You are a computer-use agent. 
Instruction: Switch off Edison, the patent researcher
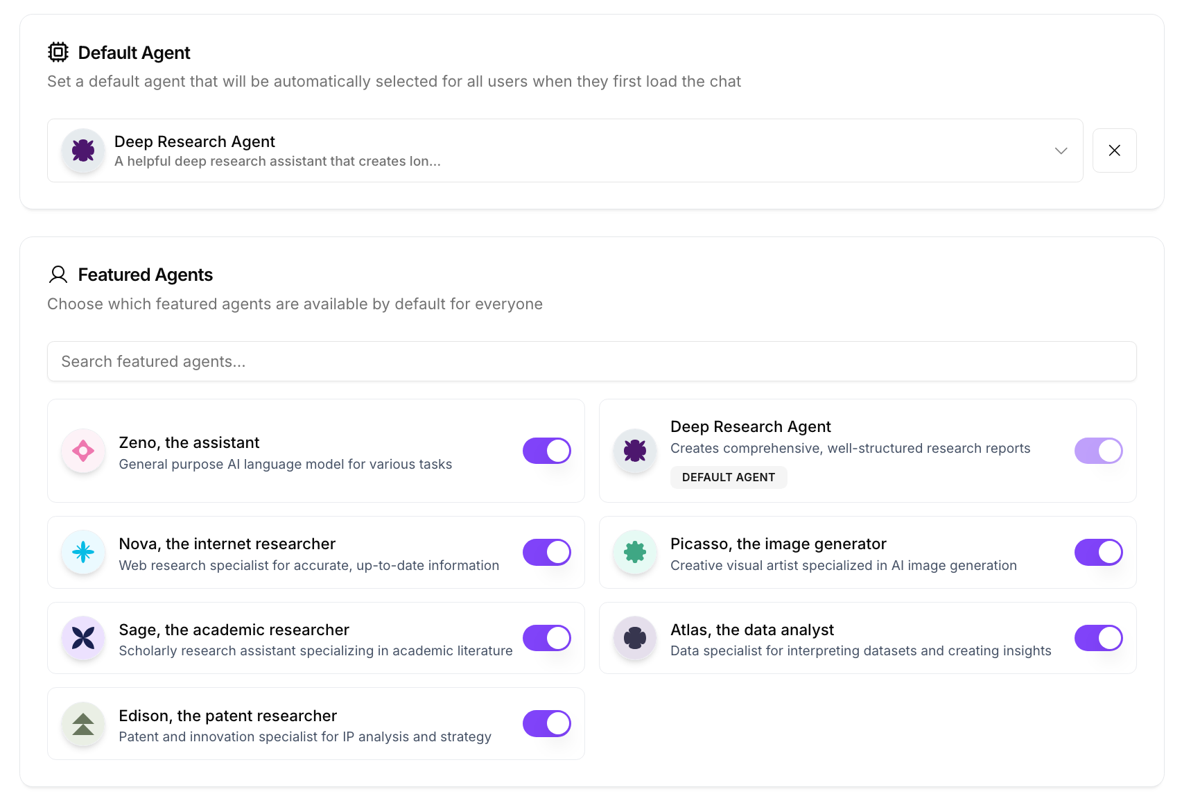[546, 724]
